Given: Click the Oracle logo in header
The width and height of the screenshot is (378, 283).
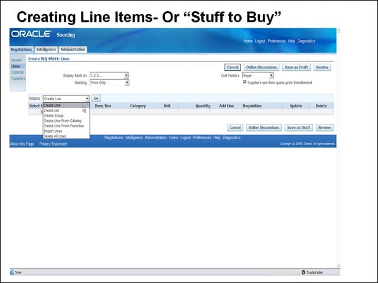Looking at the screenshot, I should tap(31, 34).
